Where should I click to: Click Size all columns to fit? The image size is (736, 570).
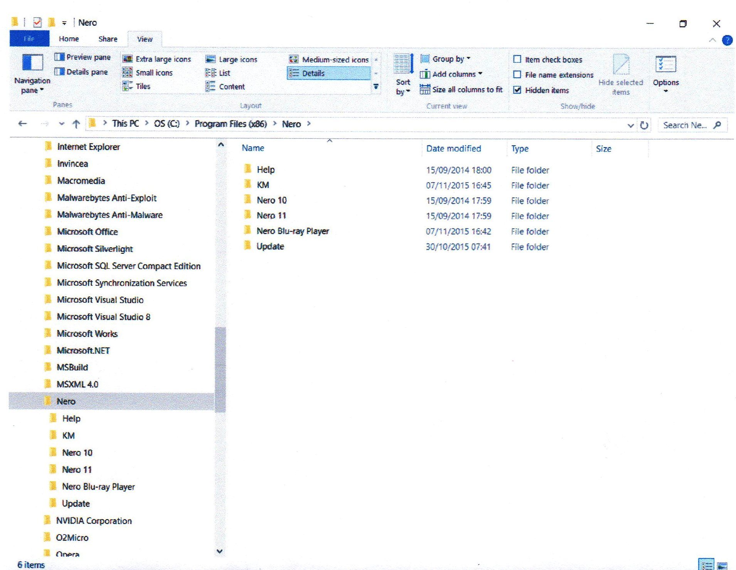pos(461,90)
